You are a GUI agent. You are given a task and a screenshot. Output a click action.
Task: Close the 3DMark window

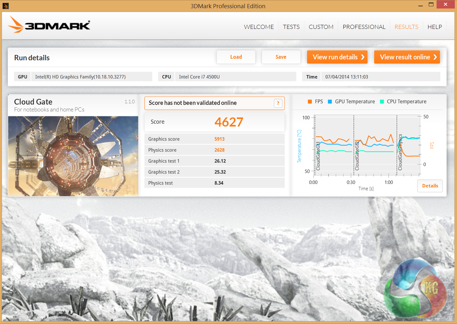(445, 4)
